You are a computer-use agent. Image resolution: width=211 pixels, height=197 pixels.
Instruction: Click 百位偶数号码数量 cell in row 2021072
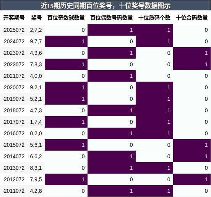coord(112,76)
